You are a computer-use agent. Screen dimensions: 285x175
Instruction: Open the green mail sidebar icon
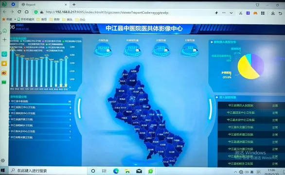pos(4,82)
